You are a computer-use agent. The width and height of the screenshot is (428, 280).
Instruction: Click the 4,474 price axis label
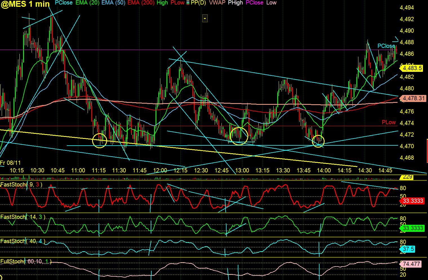tap(407, 123)
